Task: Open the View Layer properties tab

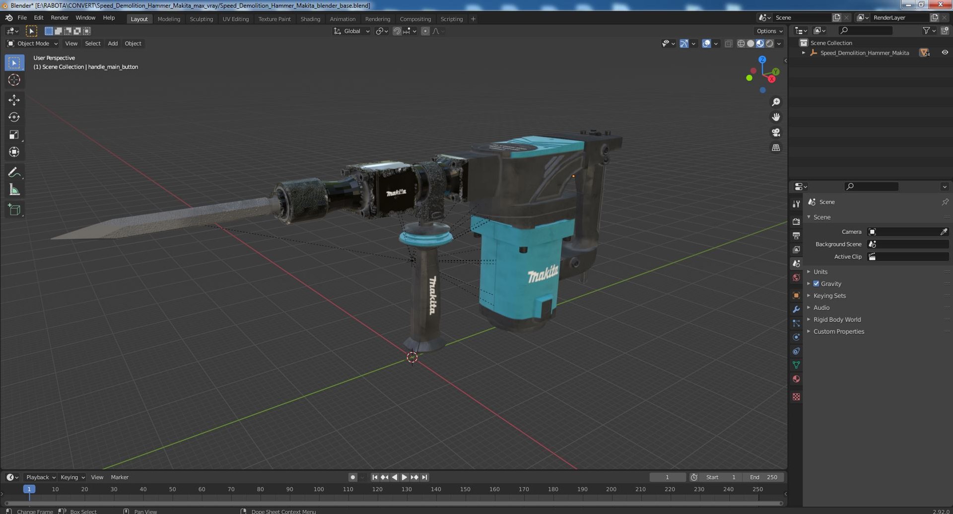Action: tap(796, 249)
